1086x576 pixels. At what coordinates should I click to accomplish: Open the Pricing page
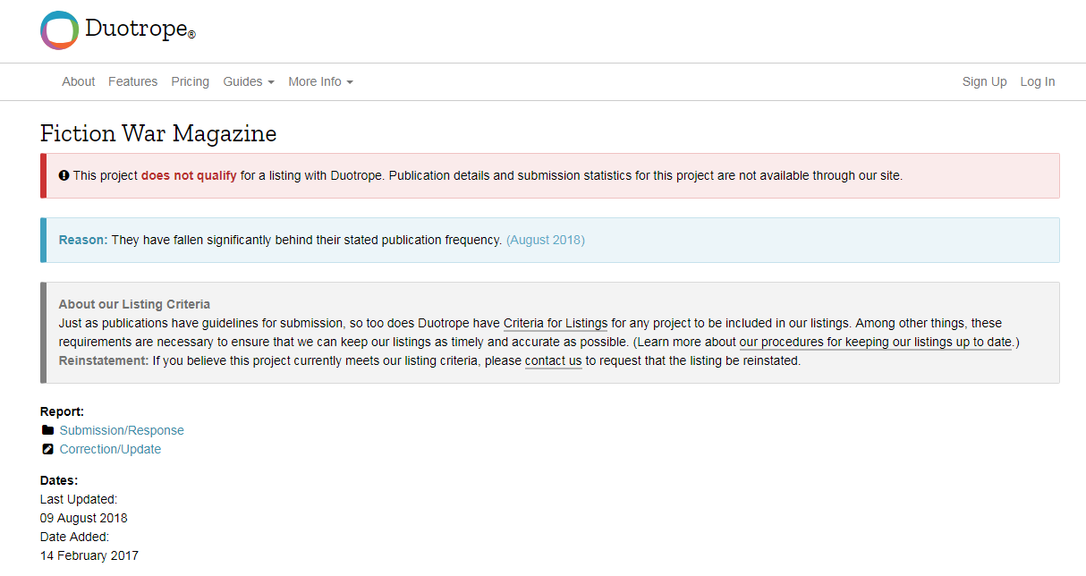190,81
